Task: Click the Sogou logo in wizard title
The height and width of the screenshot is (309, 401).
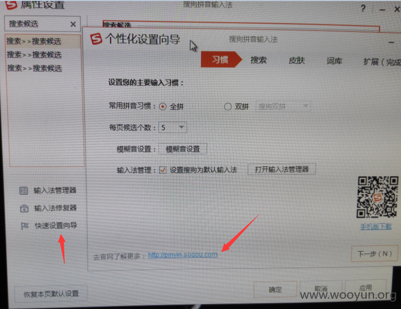Action: 96,39
